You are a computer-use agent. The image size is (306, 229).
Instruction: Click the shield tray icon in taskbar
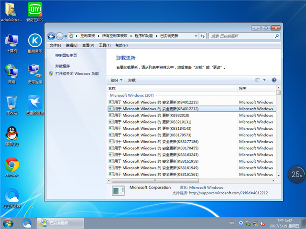[x=241, y=223]
